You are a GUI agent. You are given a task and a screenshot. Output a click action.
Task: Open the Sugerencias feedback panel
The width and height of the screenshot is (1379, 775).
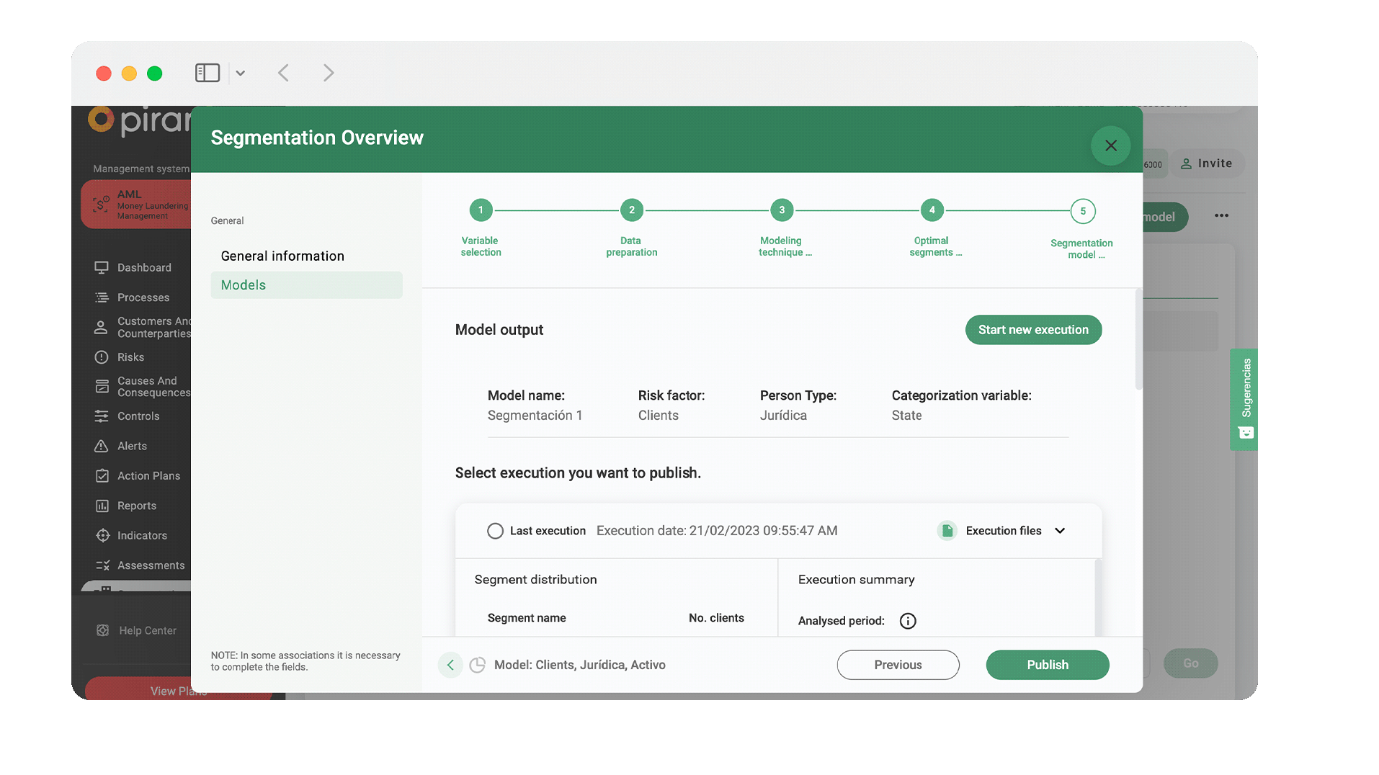(1243, 400)
